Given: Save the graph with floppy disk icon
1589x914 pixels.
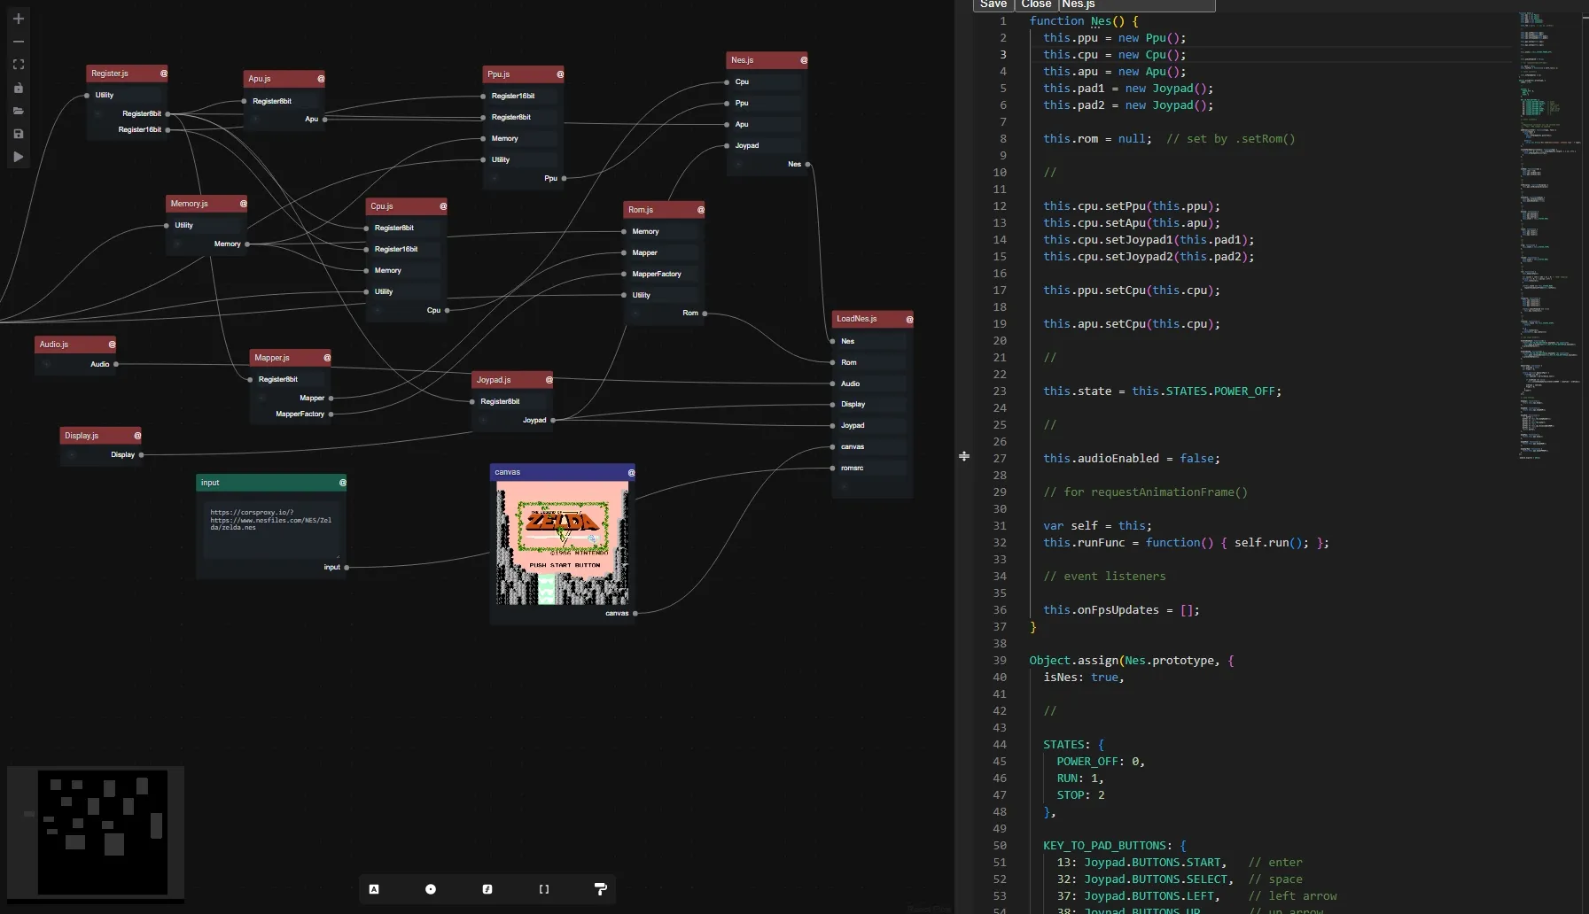Looking at the screenshot, I should pyautogui.click(x=19, y=134).
